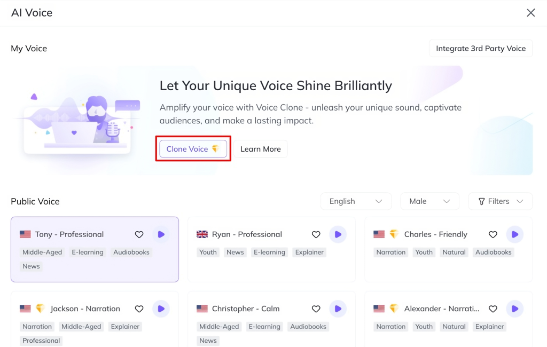
Task: Click the Learn More button
Action: (x=260, y=149)
